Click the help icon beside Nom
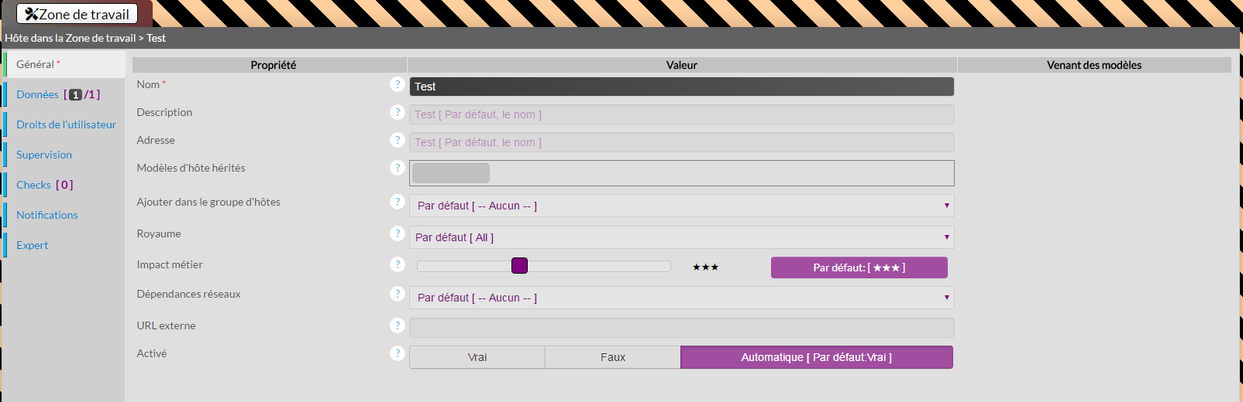 (x=398, y=84)
